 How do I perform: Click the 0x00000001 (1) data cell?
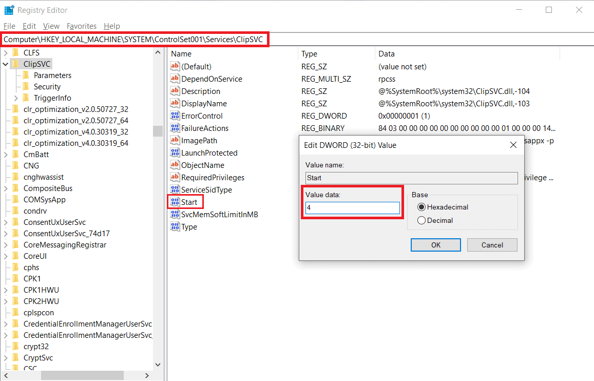404,116
